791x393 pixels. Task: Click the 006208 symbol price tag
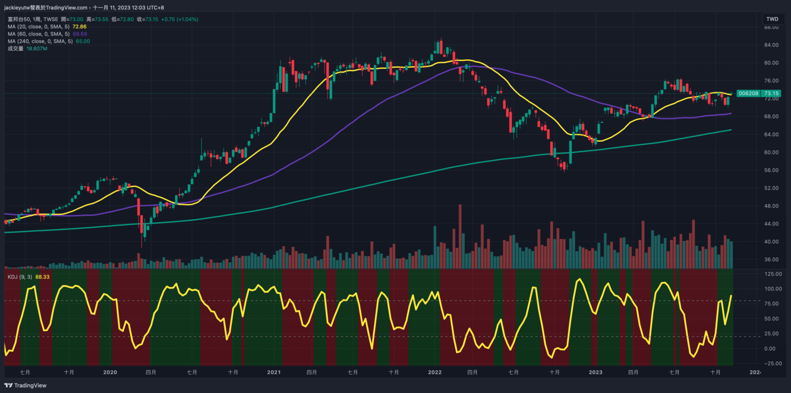coord(748,93)
